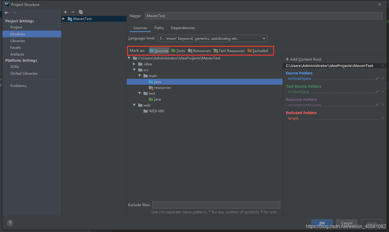Unmark src\main\resources resource folder

tap(383, 105)
